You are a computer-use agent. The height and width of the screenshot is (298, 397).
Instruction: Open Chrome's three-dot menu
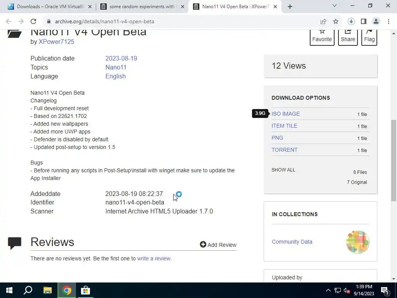tap(388, 22)
